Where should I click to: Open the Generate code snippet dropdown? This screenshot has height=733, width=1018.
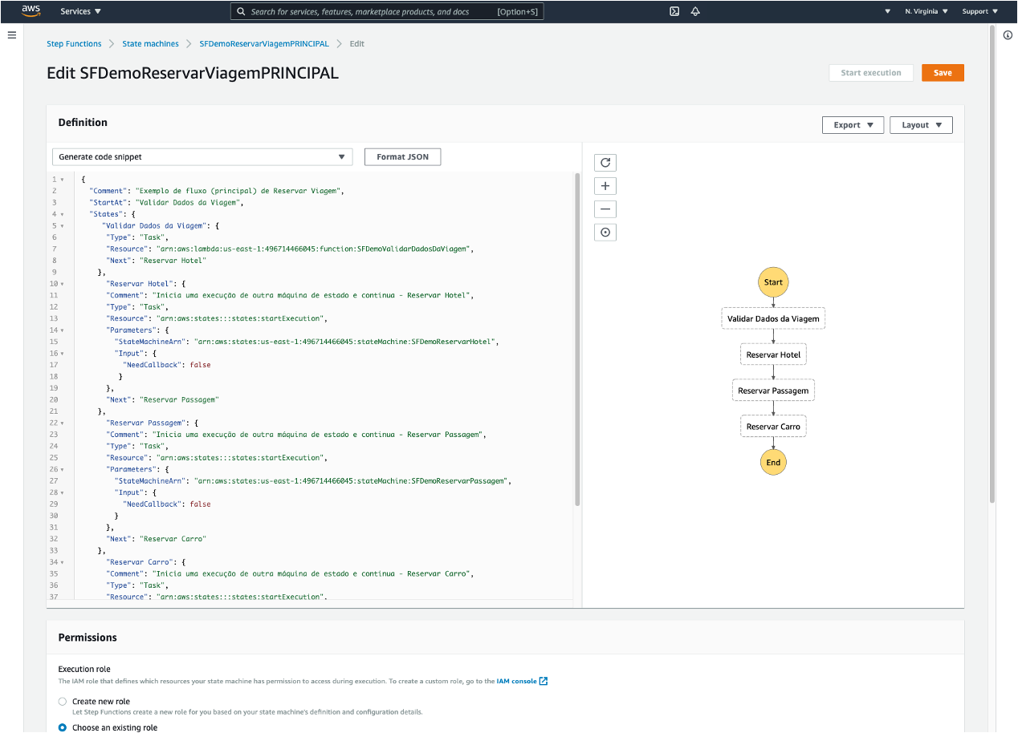pyautogui.click(x=202, y=157)
